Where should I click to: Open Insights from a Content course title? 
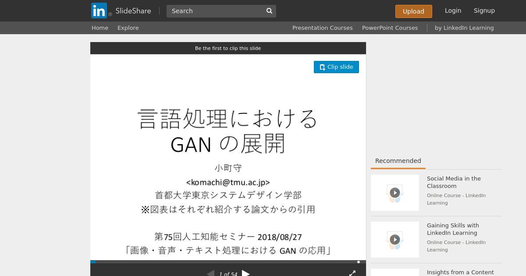click(460, 272)
